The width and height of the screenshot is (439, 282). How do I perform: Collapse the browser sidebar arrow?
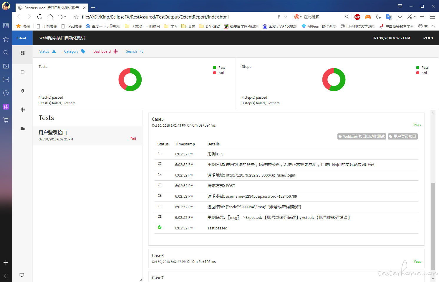(x=6, y=276)
